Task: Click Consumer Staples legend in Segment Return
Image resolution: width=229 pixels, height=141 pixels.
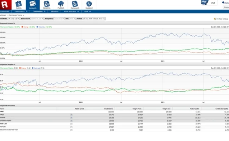Action: pyautogui.click(x=10, y=27)
